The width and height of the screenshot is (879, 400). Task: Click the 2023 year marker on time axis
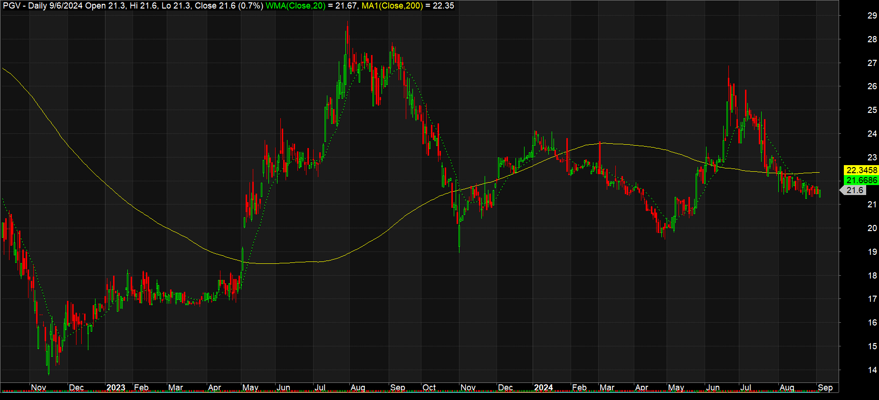pos(116,387)
